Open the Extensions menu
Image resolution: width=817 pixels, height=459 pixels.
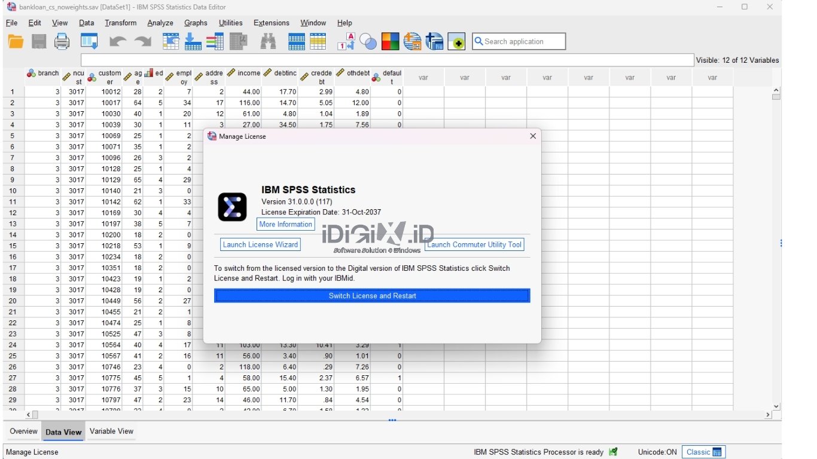pos(272,23)
